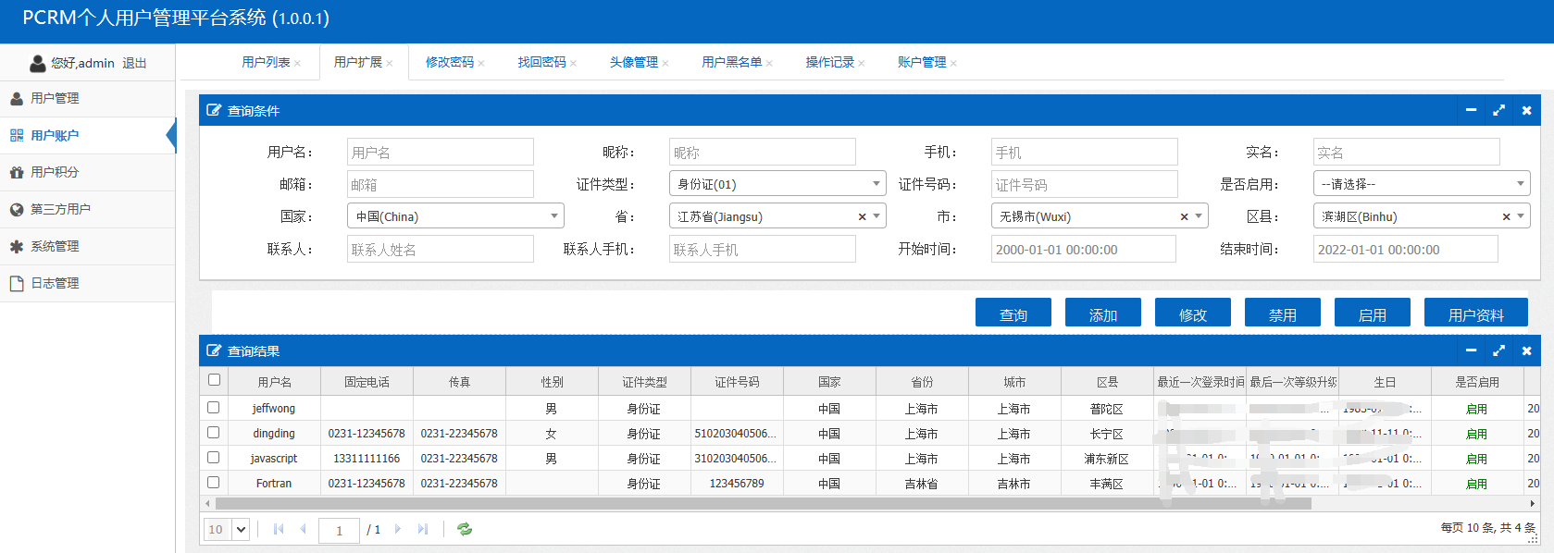
Task: Clear the 江苏省(Jiangsu) province selection
Action: (862, 217)
